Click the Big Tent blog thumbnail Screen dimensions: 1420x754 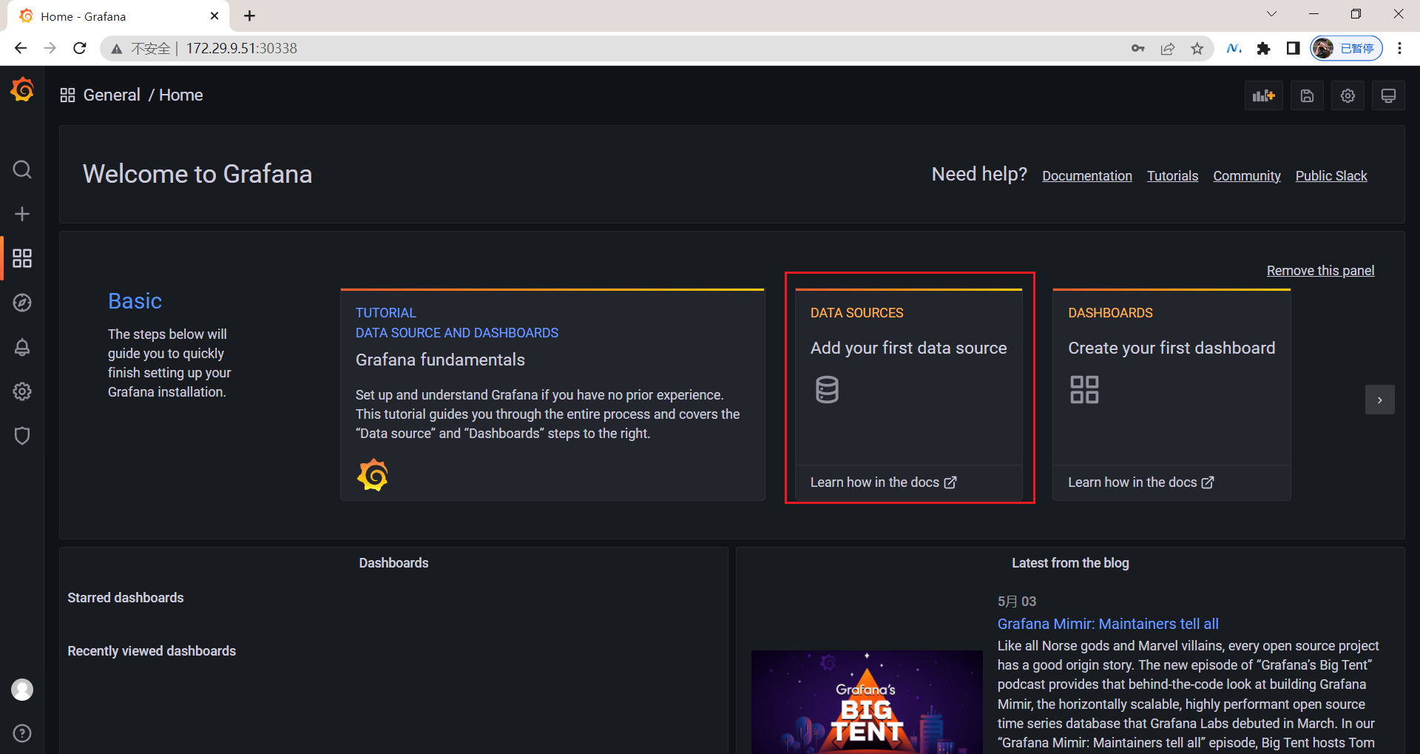pyautogui.click(x=867, y=702)
